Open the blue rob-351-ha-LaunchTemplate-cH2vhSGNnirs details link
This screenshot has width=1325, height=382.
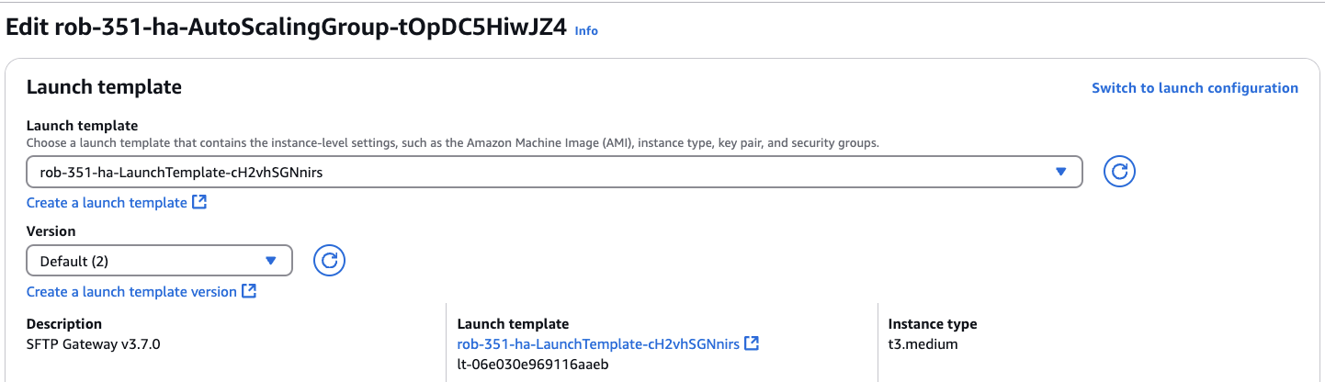tap(598, 343)
